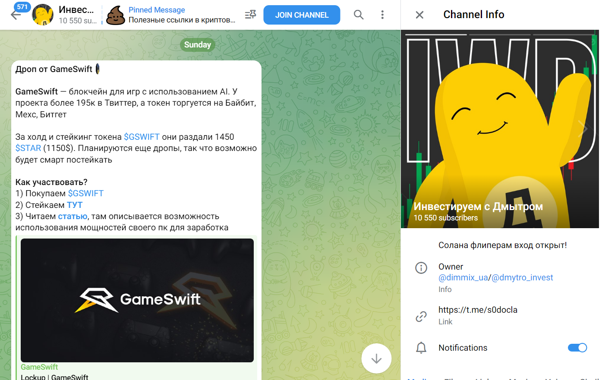The width and height of the screenshot is (602, 380).
Task: Click the JOIN CHANNEL button
Action: coord(302,15)
